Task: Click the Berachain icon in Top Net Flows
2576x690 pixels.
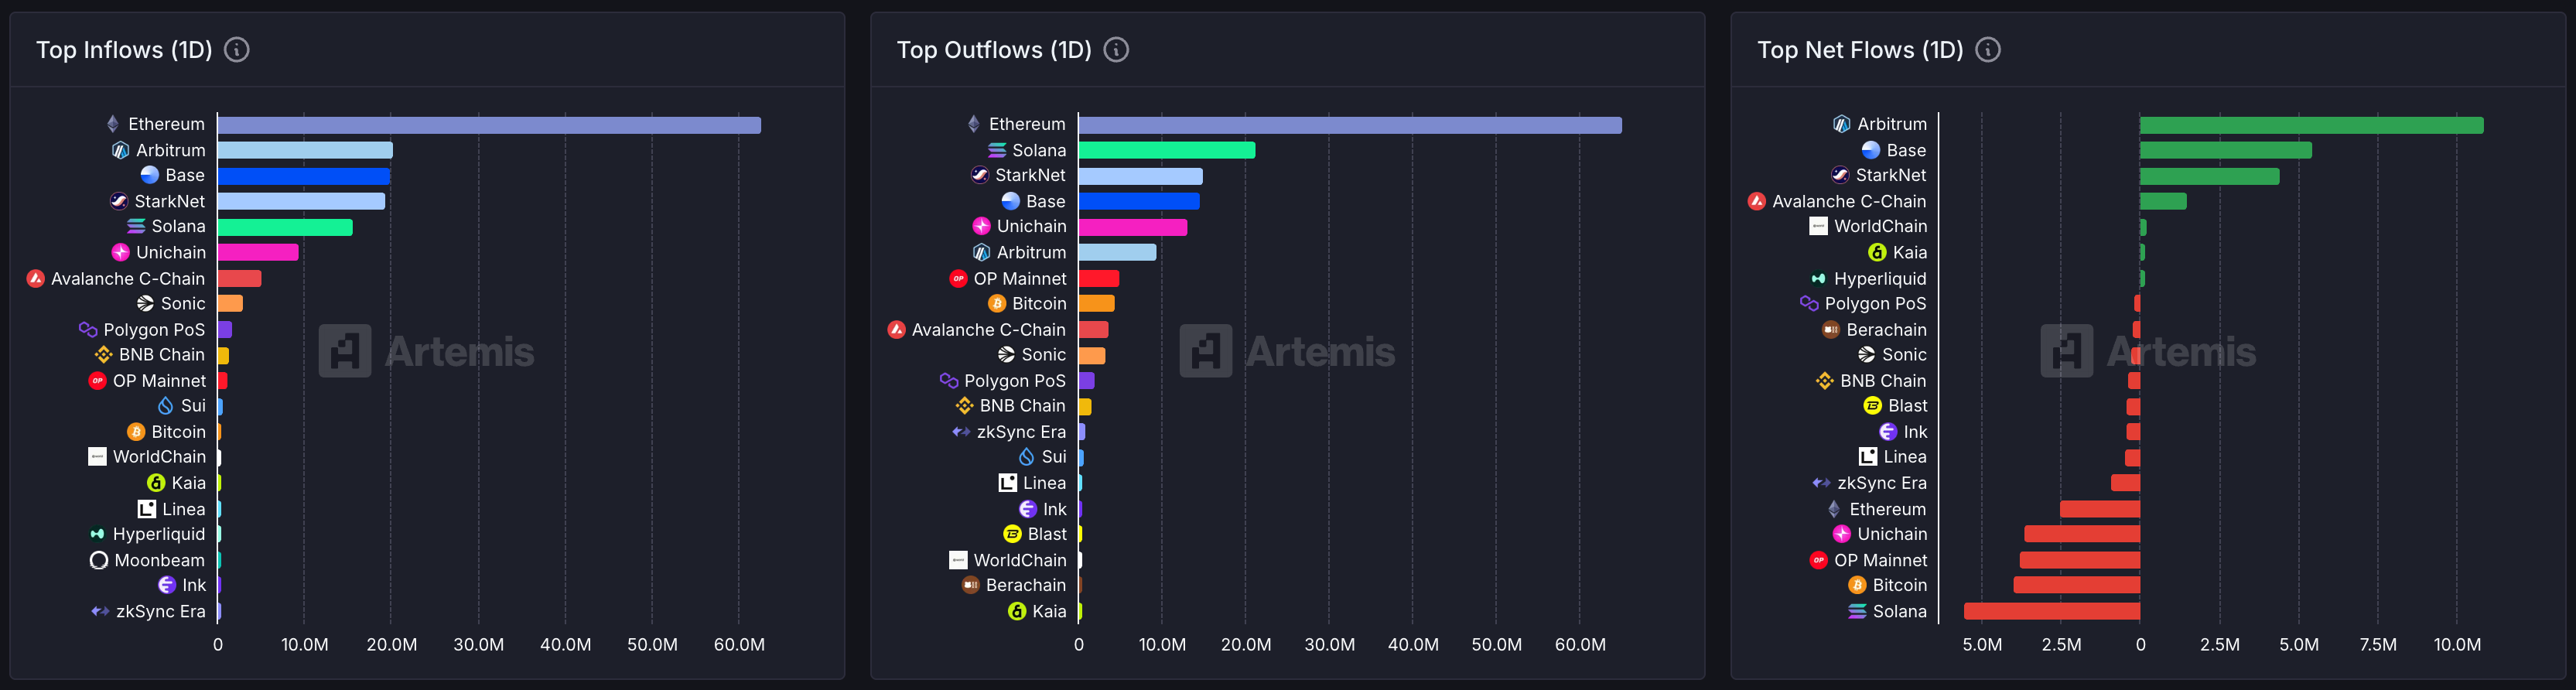Action: tap(1831, 329)
